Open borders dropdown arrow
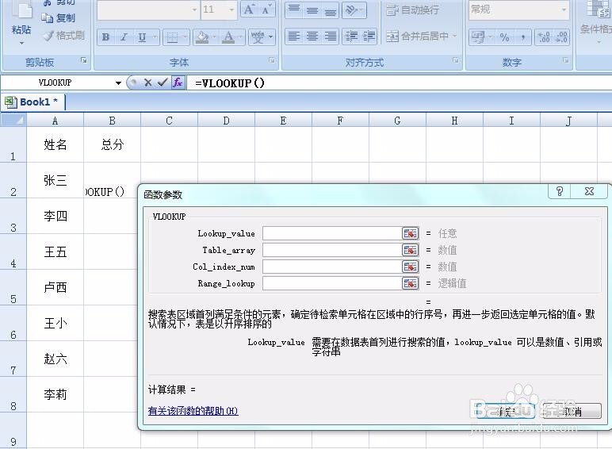This screenshot has height=449, width=612. [185, 37]
